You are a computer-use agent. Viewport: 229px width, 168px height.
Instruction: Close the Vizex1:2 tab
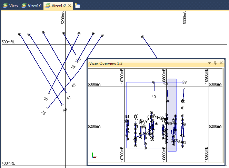click(70, 6)
